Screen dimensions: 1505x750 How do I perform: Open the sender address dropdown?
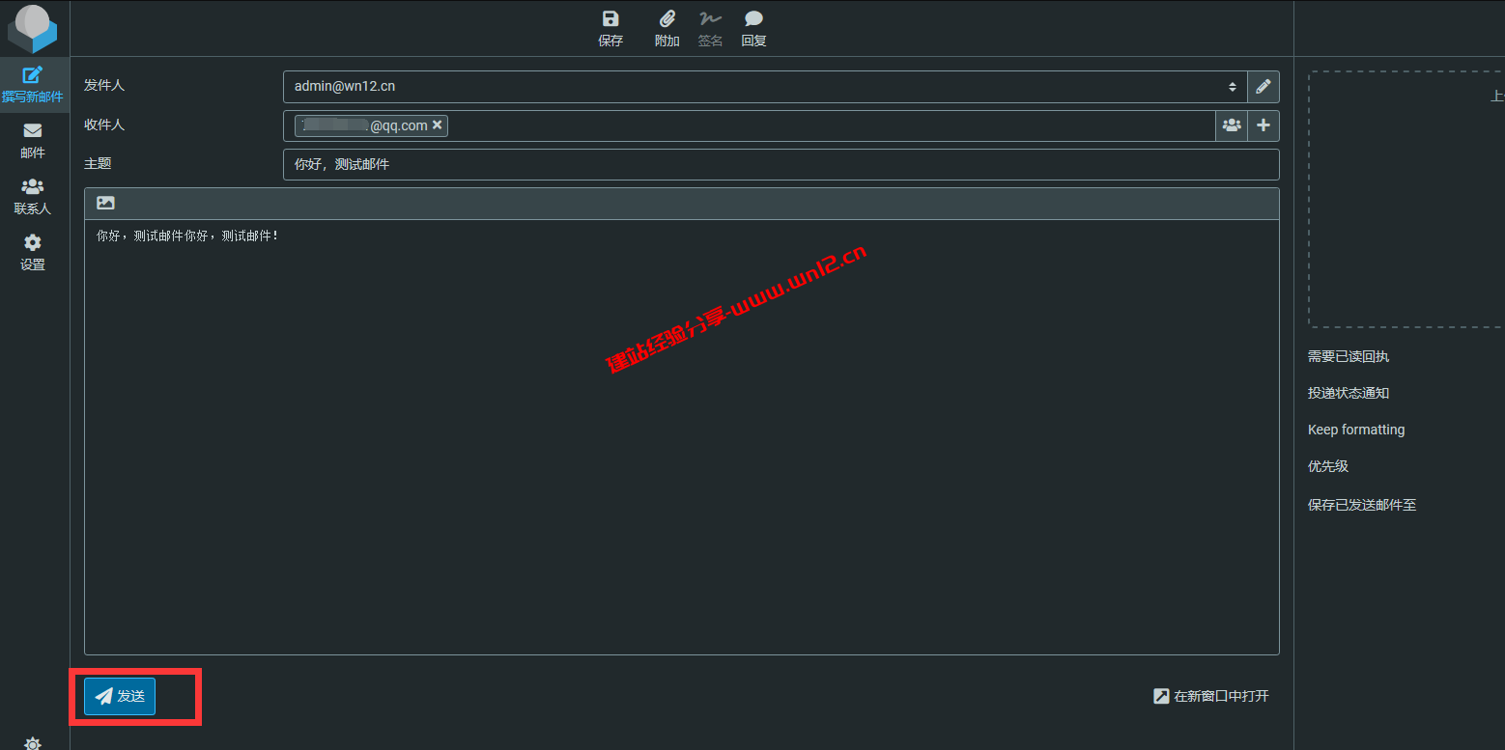pos(1232,86)
